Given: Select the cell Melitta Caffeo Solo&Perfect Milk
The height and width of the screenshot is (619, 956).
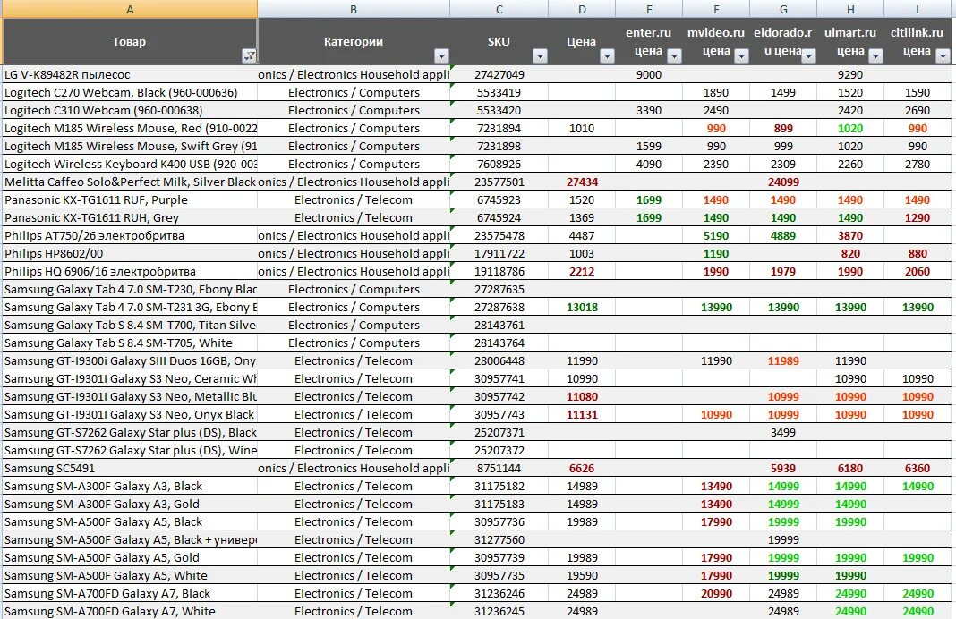Looking at the screenshot, I should tap(130, 182).
